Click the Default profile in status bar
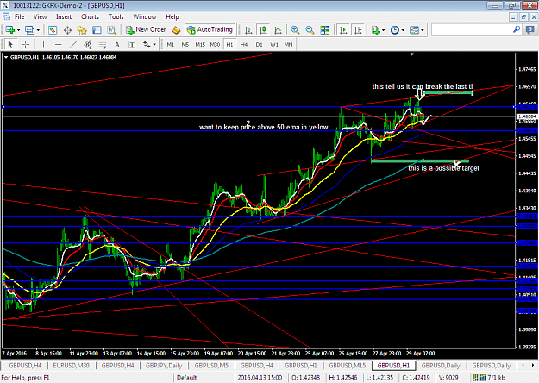 pyautogui.click(x=186, y=378)
